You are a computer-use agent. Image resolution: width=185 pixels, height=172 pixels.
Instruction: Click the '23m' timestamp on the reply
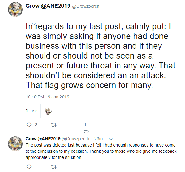point(99,139)
